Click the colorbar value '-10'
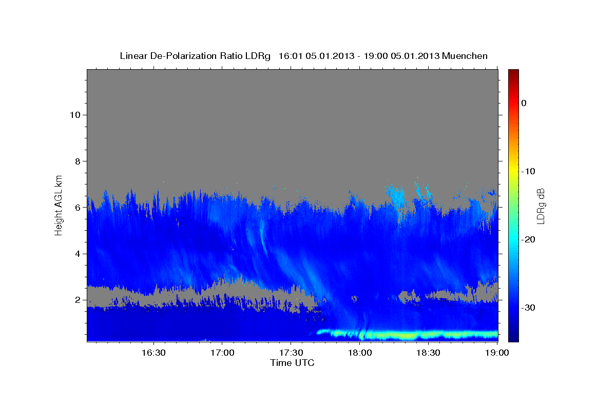The image size is (616, 410). [528, 171]
